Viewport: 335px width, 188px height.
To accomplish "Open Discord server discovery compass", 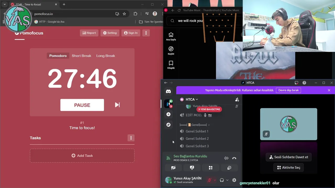I will click(168, 125).
